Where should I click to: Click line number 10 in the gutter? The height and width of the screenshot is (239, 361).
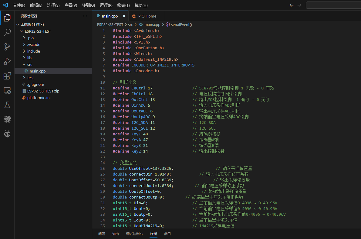pos(103,82)
